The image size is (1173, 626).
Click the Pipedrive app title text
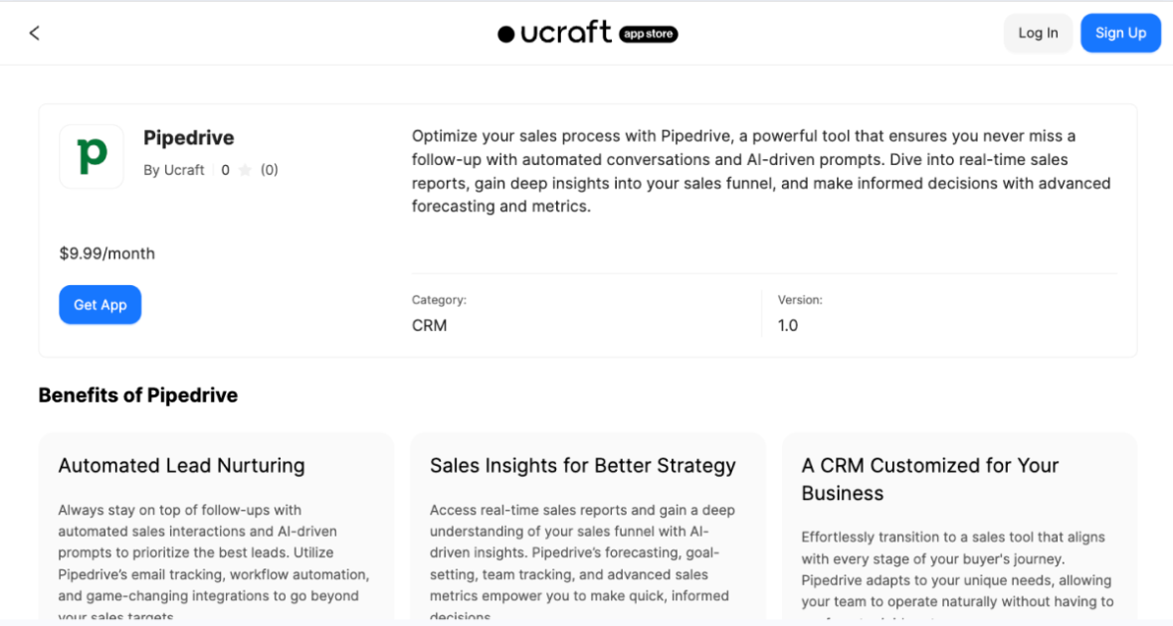[188, 137]
